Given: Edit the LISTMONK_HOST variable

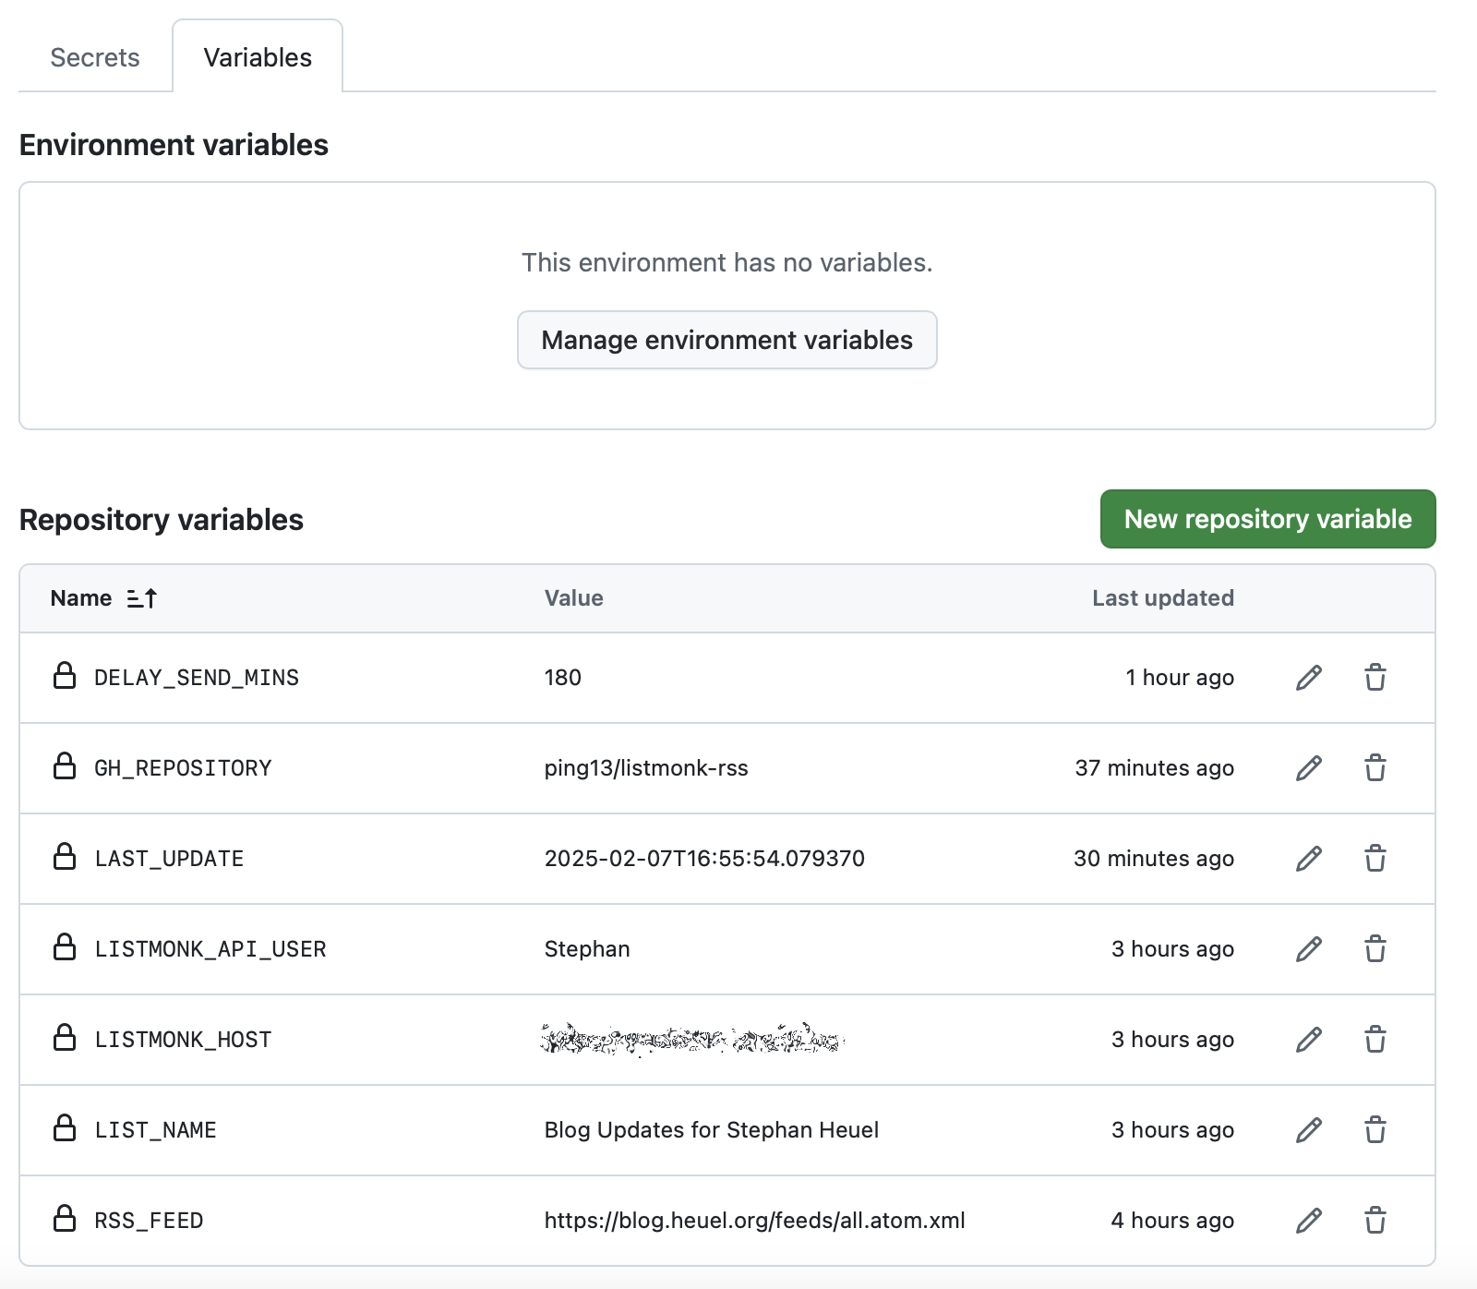Looking at the screenshot, I should [1309, 1040].
